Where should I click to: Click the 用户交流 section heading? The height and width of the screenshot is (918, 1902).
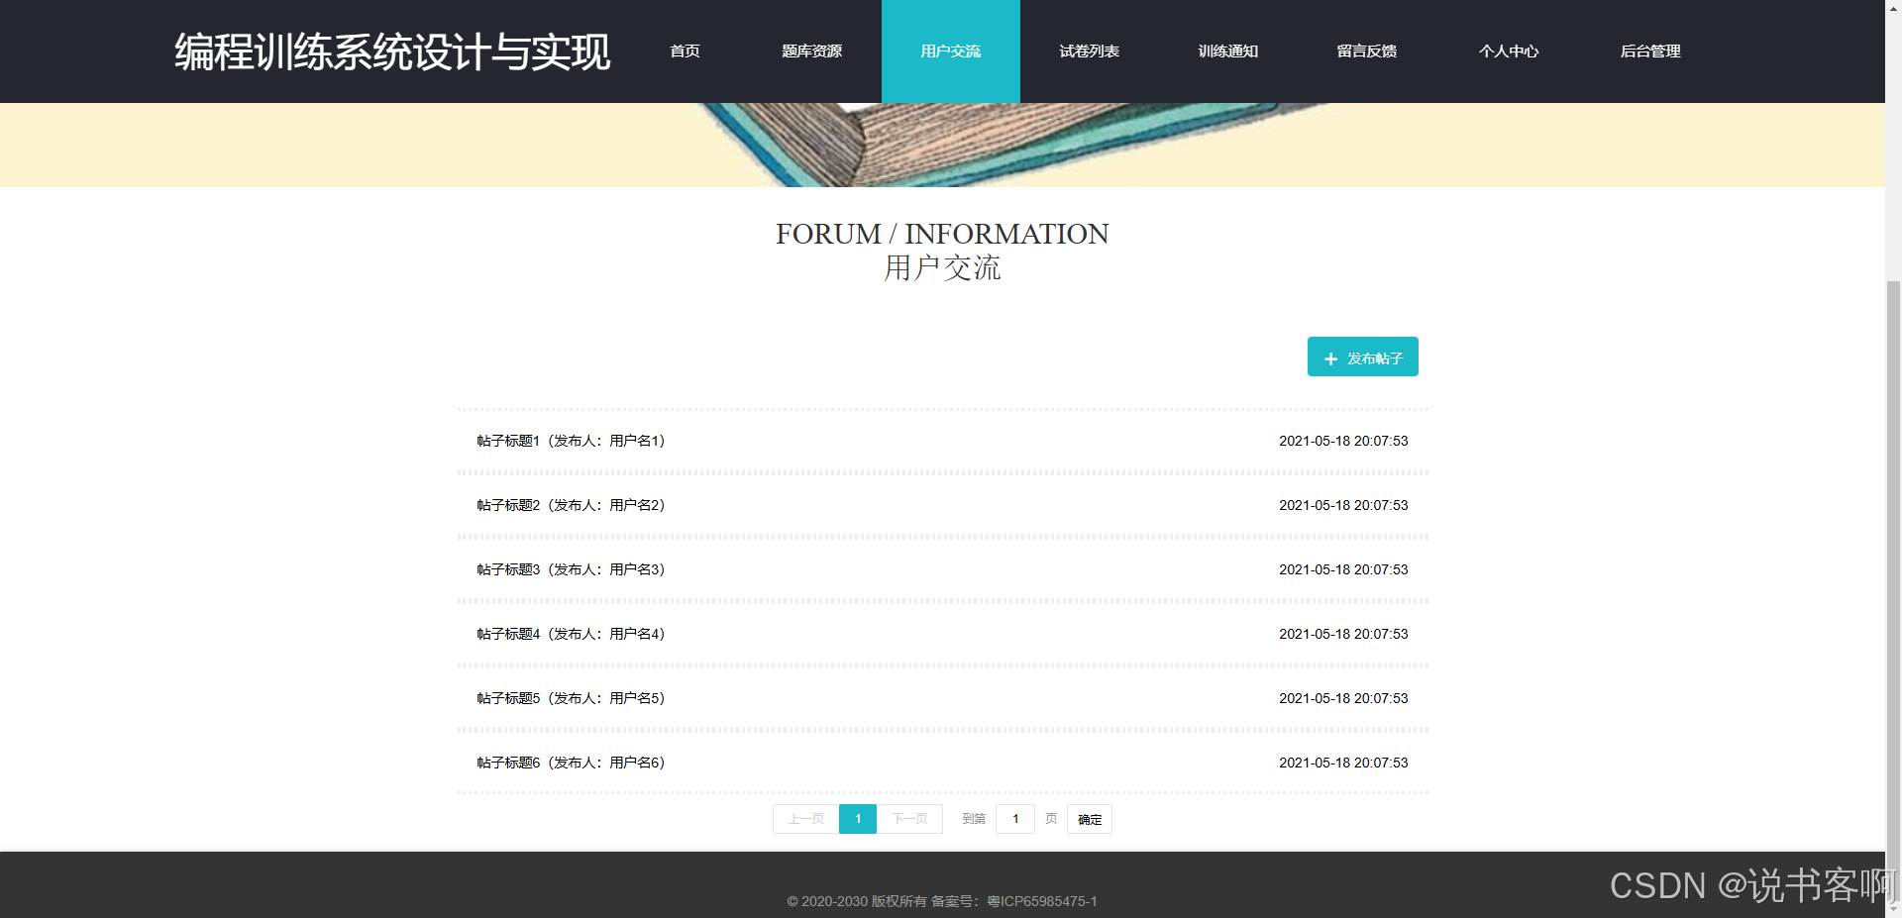(x=942, y=267)
